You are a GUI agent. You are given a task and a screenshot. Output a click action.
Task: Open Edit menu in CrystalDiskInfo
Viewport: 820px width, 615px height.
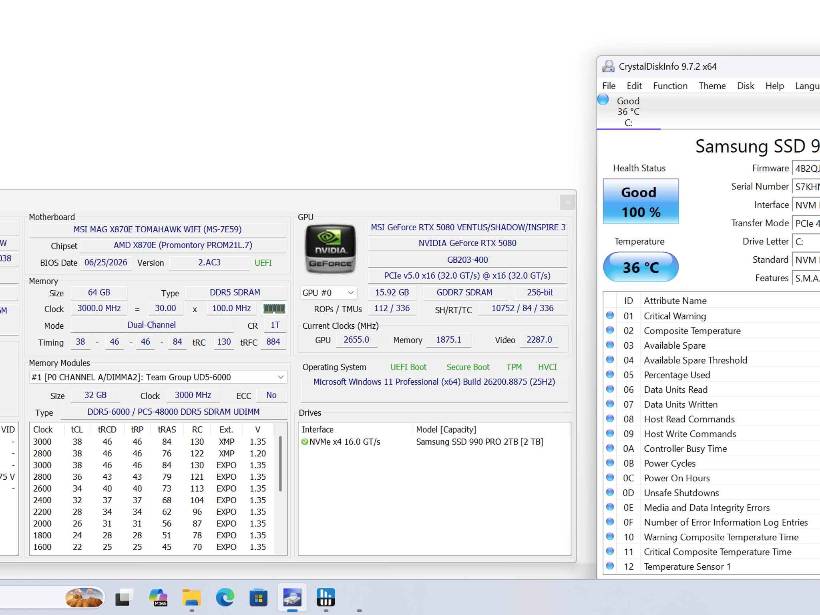(x=634, y=86)
